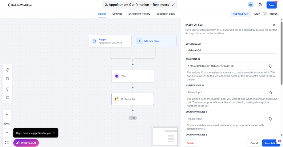Viewport: 283px width, 147px height.
Task: Click the Action Name input field
Action: 230,50
